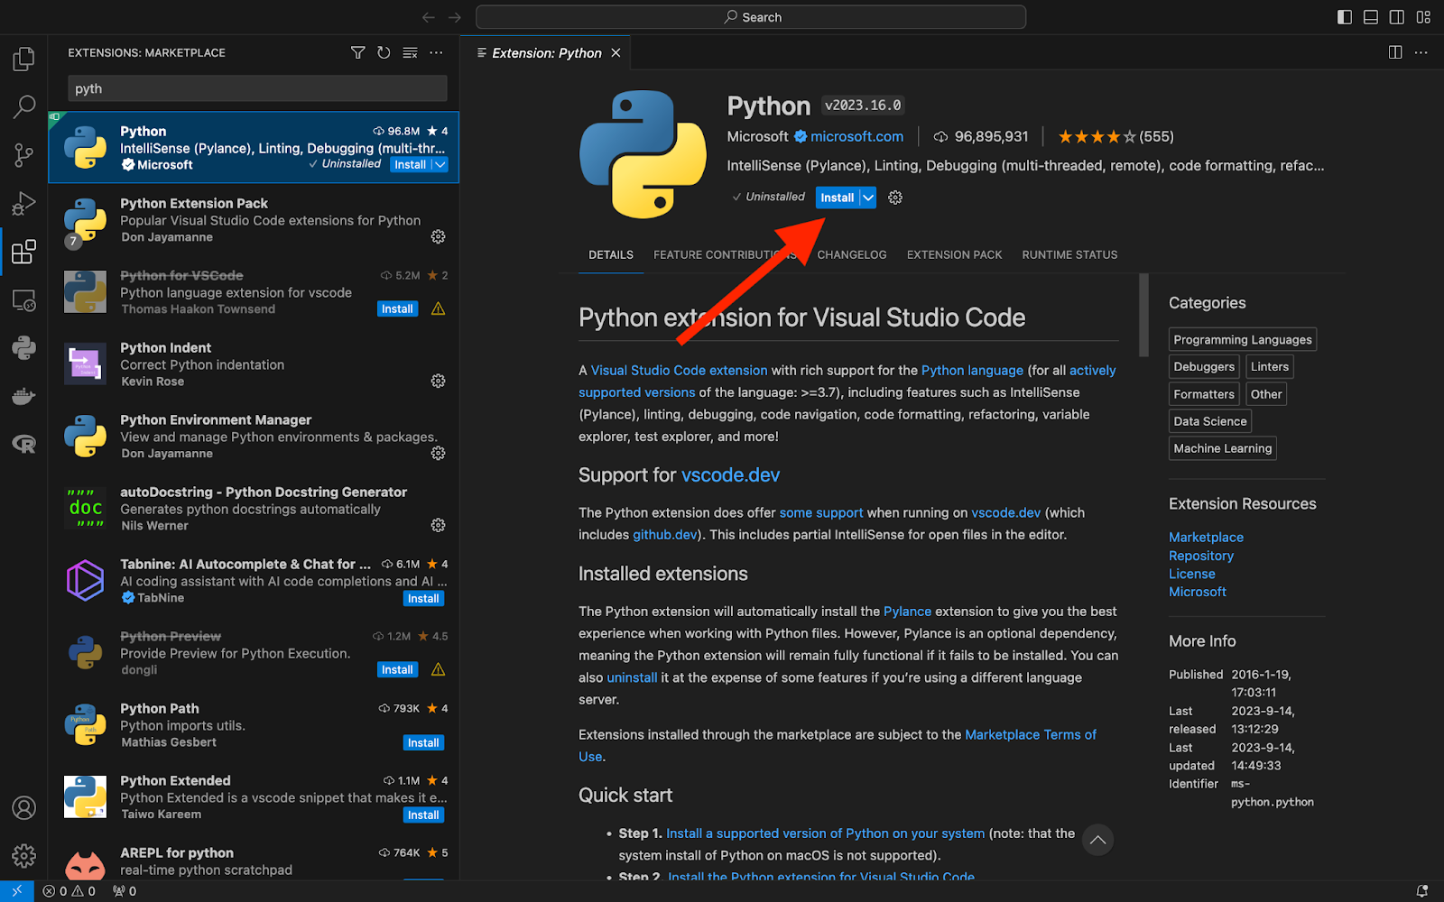The width and height of the screenshot is (1444, 902).
Task: Open gear for Python Environment Manager
Action: tap(438, 453)
